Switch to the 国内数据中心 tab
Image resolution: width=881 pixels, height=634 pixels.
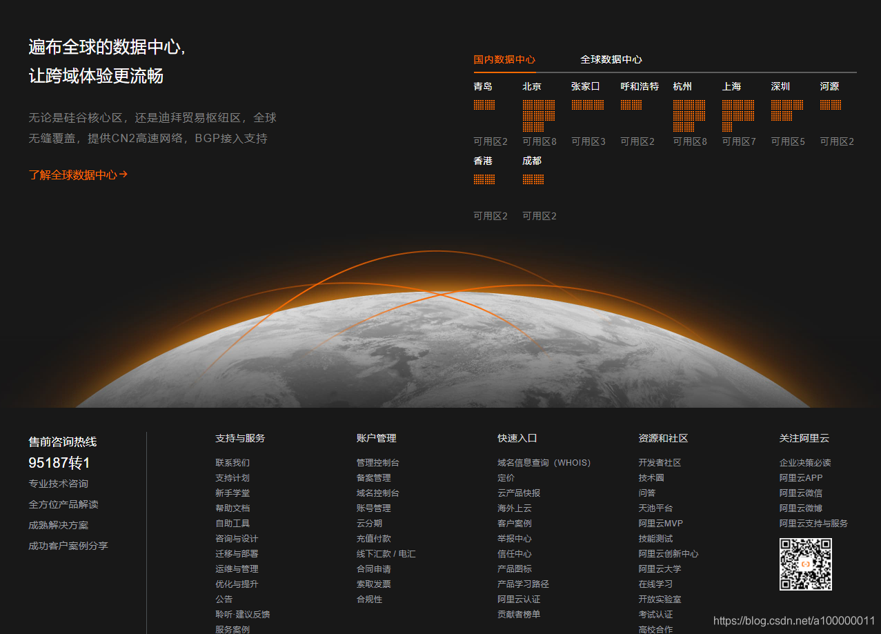(504, 59)
